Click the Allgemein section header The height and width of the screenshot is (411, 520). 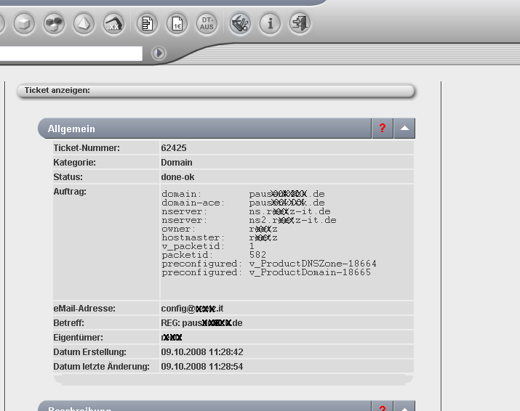pos(204,129)
